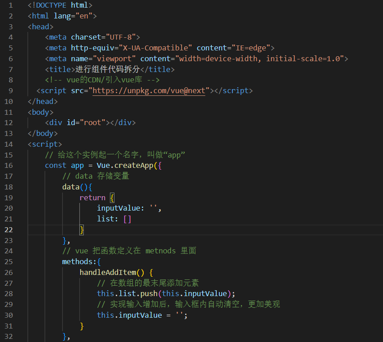The height and width of the screenshot is (342, 383).
Task: Click the DOCTYPE html declaration
Action: click(60, 5)
